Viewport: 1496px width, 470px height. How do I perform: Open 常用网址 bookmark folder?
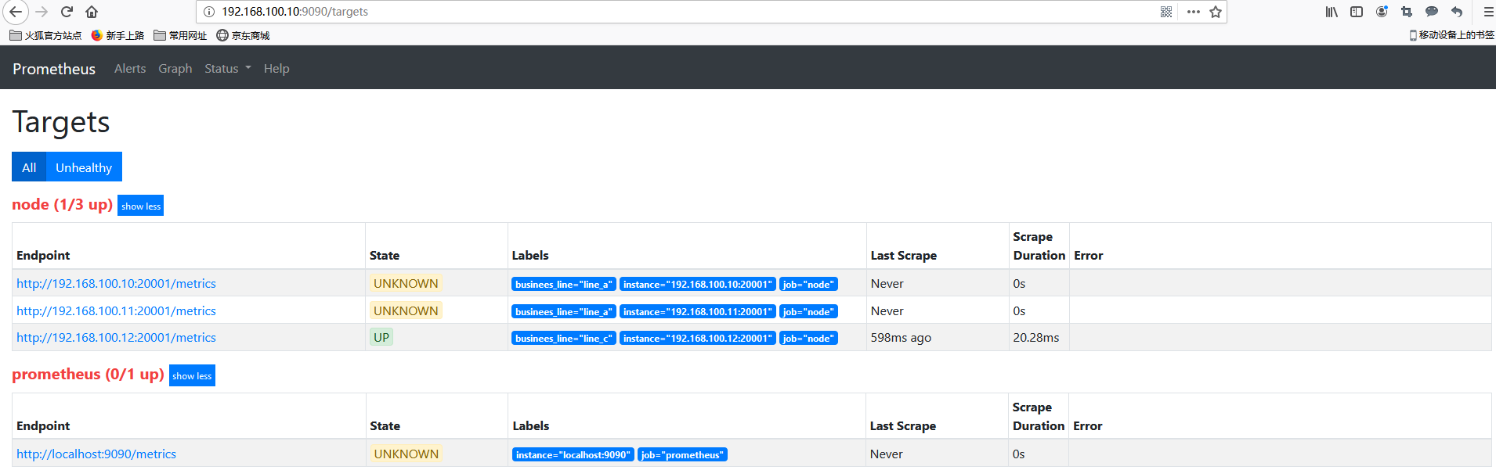pyautogui.click(x=180, y=35)
